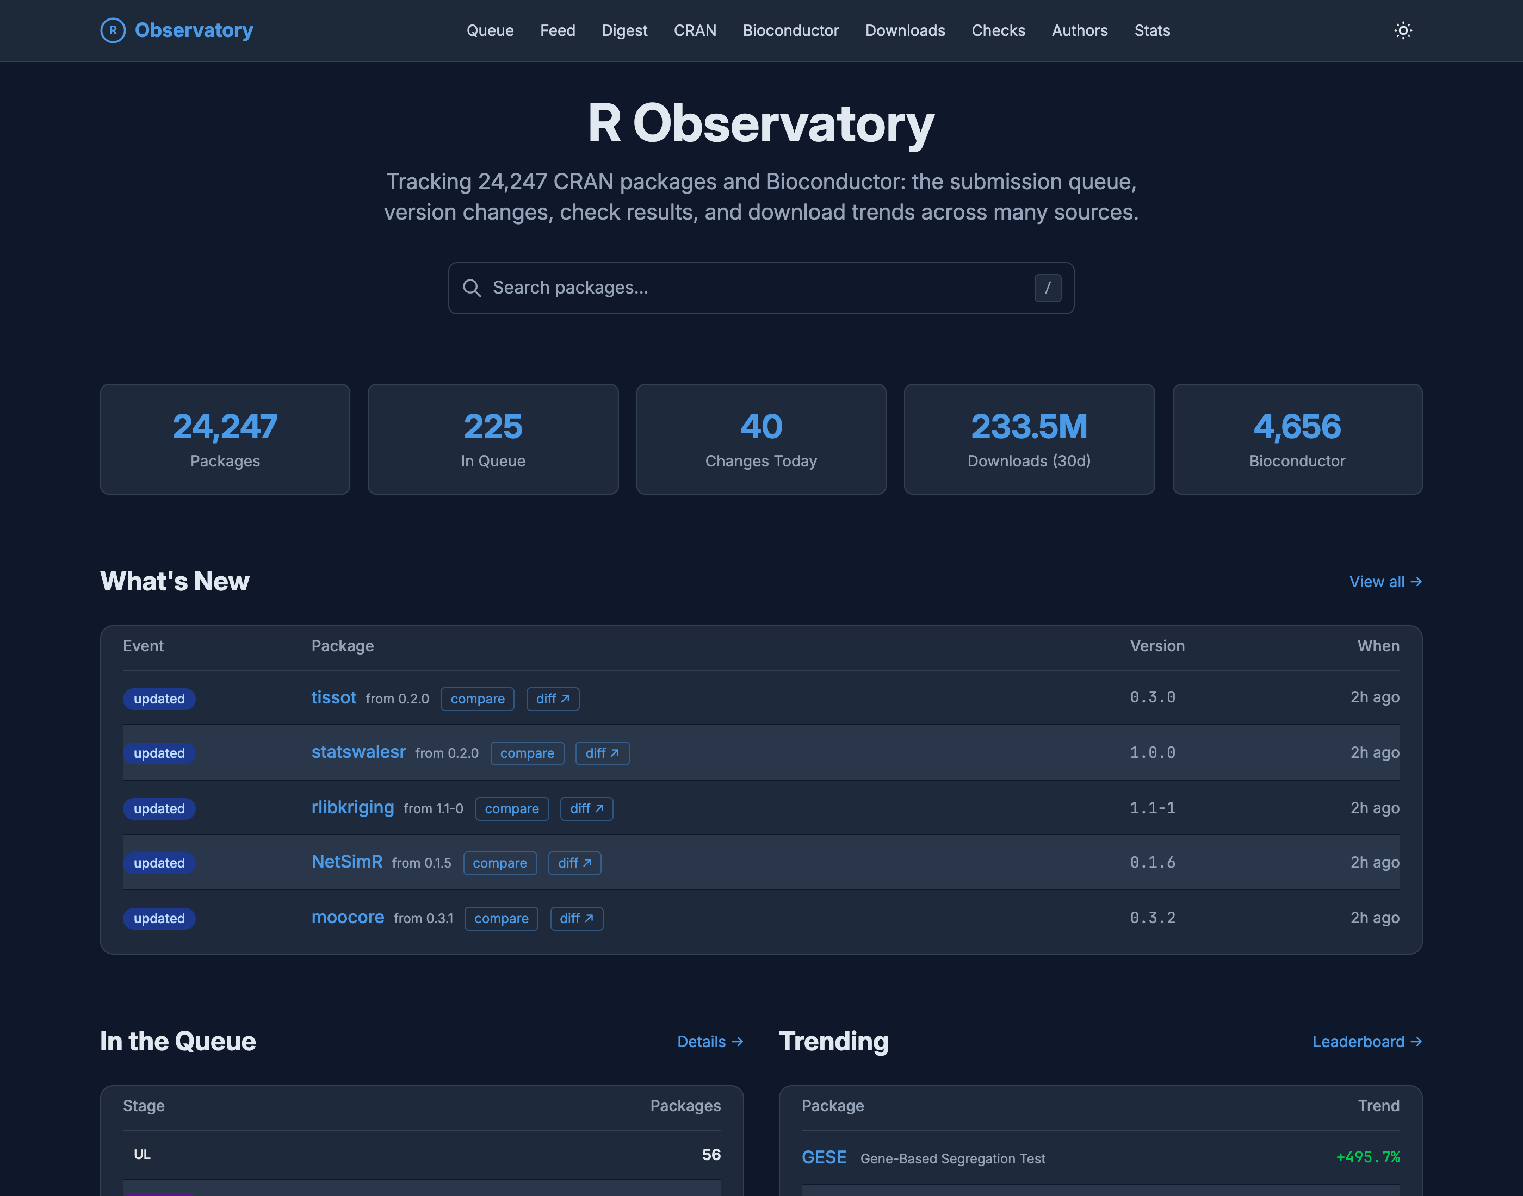Open queue Details link
Image resolution: width=1523 pixels, height=1196 pixels.
(710, 1042)
